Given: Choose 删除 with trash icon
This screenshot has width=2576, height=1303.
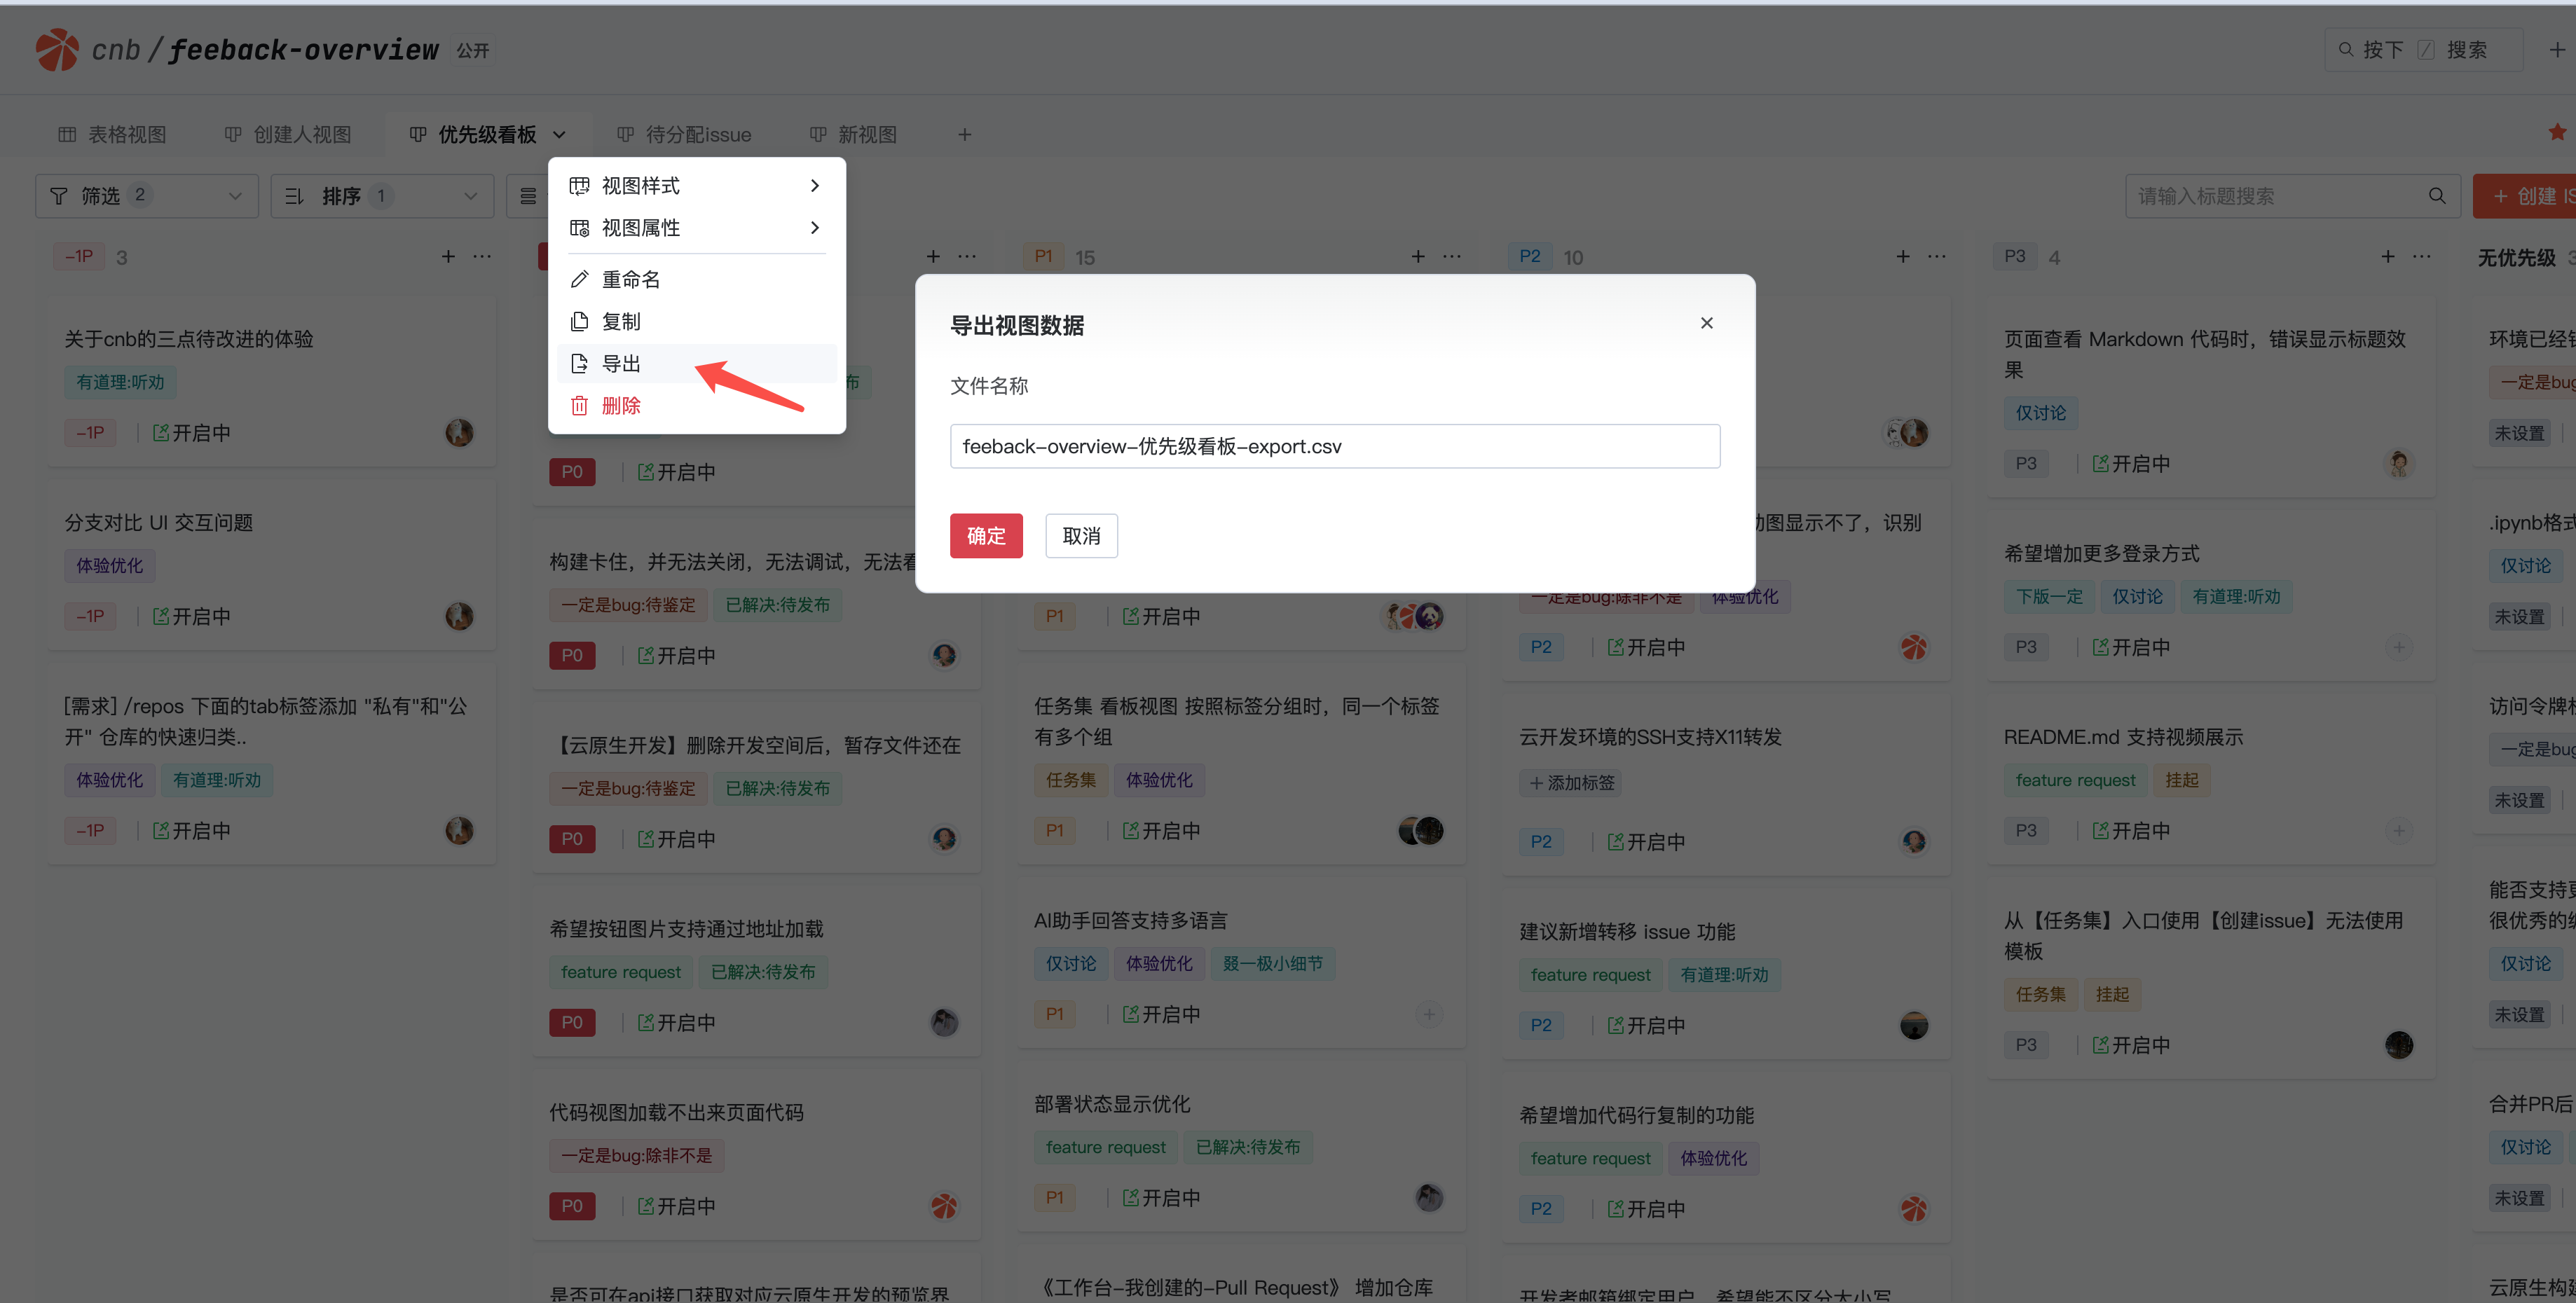Looking at the screenshot, I should [621, 406].
